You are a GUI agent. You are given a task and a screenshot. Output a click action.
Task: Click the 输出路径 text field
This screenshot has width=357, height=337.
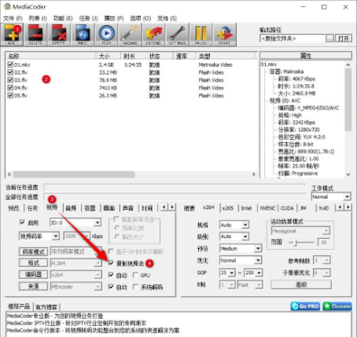[293, 38]
